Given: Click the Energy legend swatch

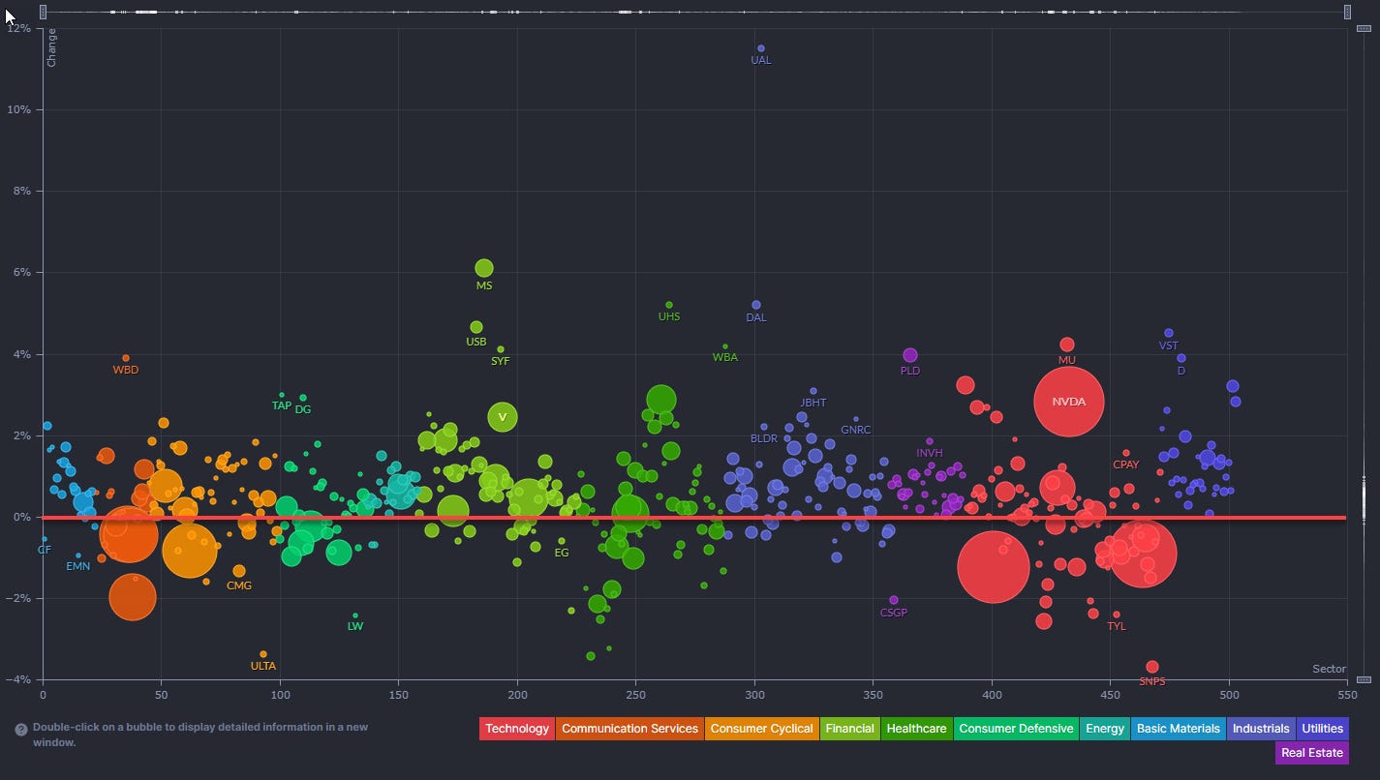Looking at the screenshot, I should (x=1104, y=729).
